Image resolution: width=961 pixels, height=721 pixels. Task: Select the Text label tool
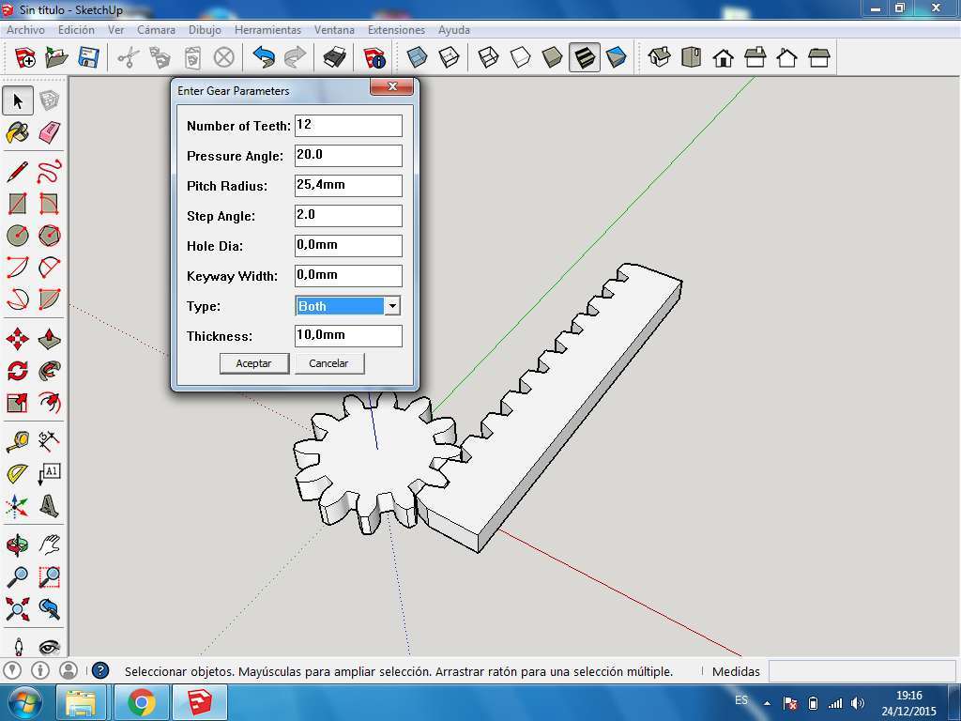tap(49, 473)
